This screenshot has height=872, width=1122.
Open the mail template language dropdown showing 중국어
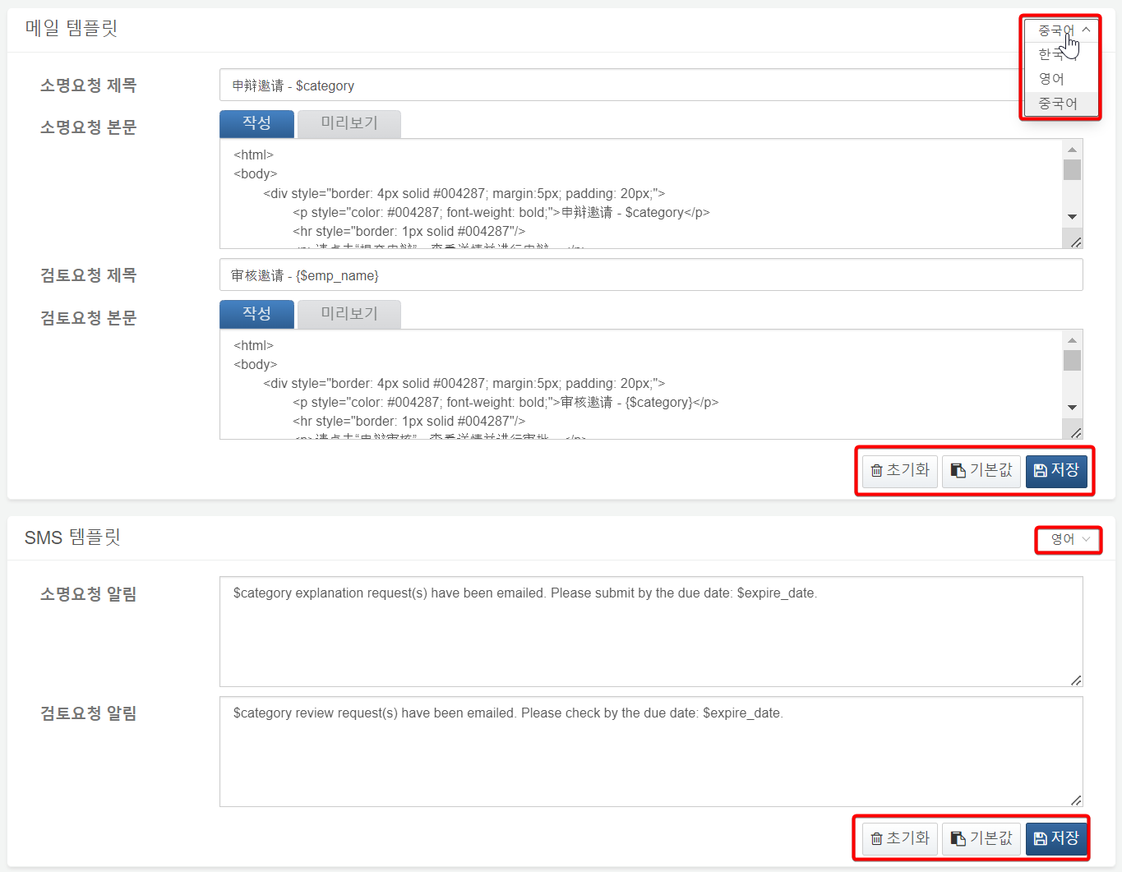1060,30
